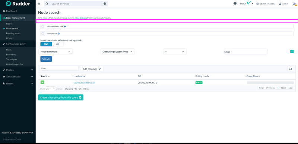Click the magnifying glass search icon
The height and width of the screenshot is (144, 298).
47,4
